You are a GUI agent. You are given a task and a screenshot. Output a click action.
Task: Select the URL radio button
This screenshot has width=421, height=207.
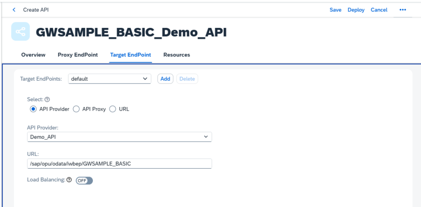pos(113,109)
